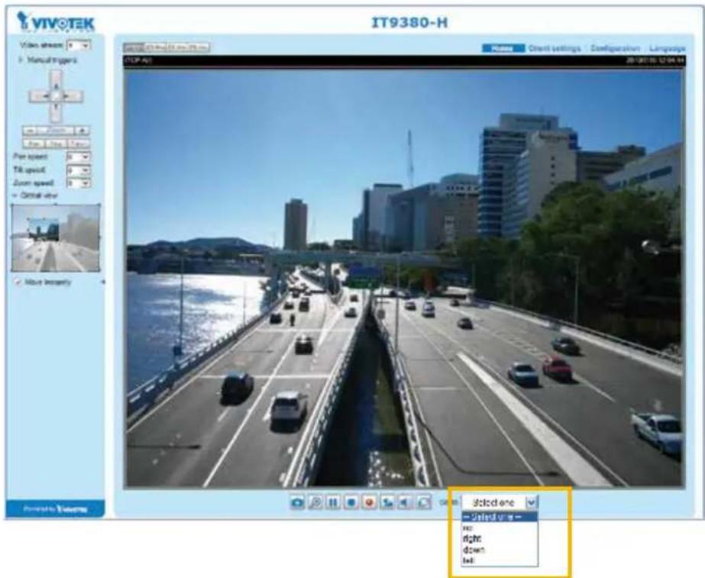Image resolution: width=705 pixels, height=578 pixels.
Task: Click the live video image area
Action: coord(404,278)
